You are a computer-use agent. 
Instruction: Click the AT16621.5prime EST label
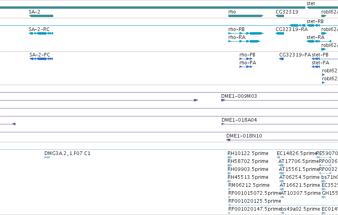tap(300, 185)
